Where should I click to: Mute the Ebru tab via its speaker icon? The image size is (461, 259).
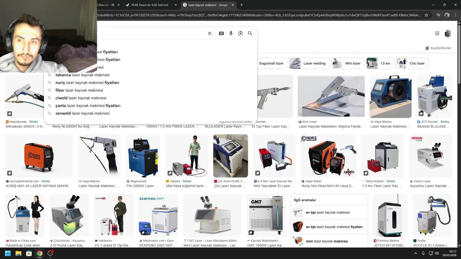113,5
